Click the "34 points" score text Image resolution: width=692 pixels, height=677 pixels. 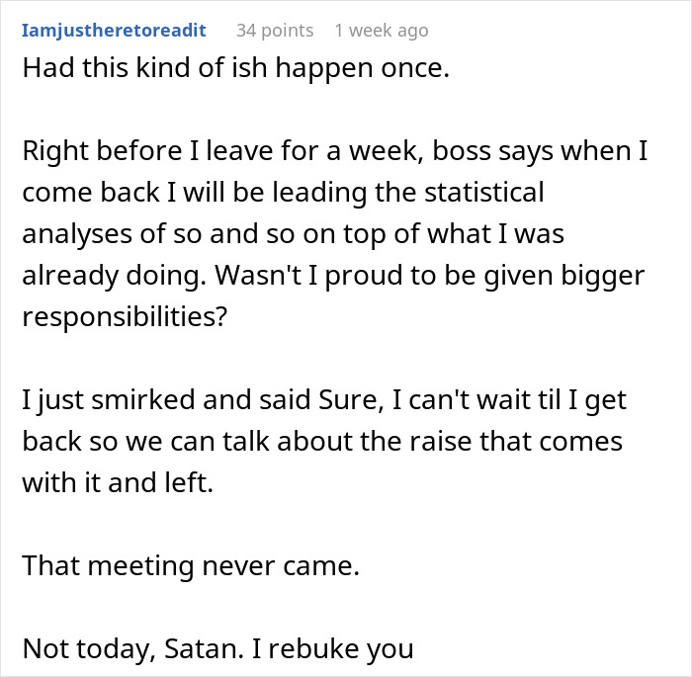tap(274, 31)
